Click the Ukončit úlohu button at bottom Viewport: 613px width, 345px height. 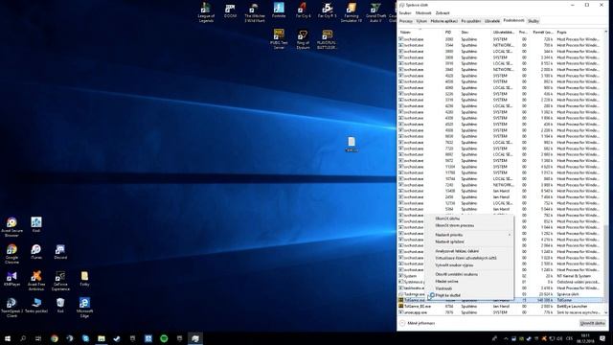coord(592,323)
